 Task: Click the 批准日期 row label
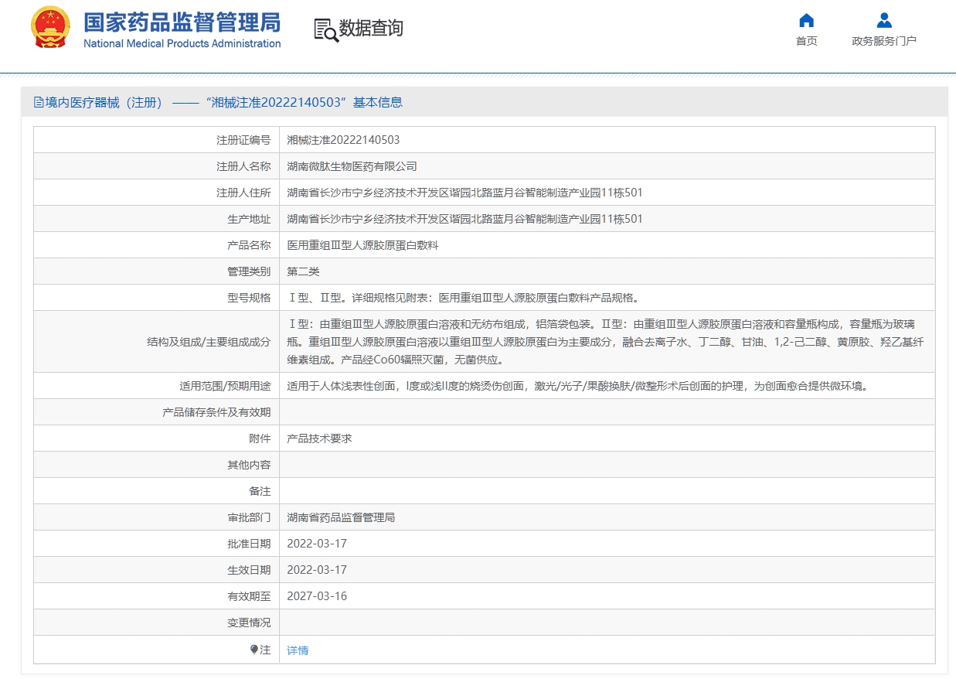(249, 544)
